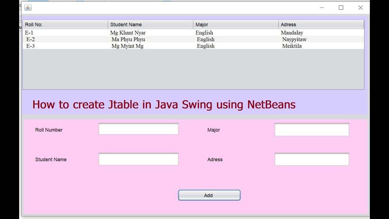The height and width of the screenshot is (219, 389).
Task: Select the E-2 roll number cell
Action: 65,39
